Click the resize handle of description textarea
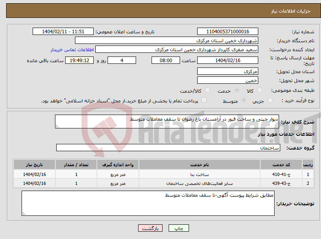 (x=57, y=126)
